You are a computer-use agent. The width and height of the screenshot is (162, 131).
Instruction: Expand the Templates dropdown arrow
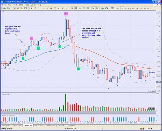point(114,8)
